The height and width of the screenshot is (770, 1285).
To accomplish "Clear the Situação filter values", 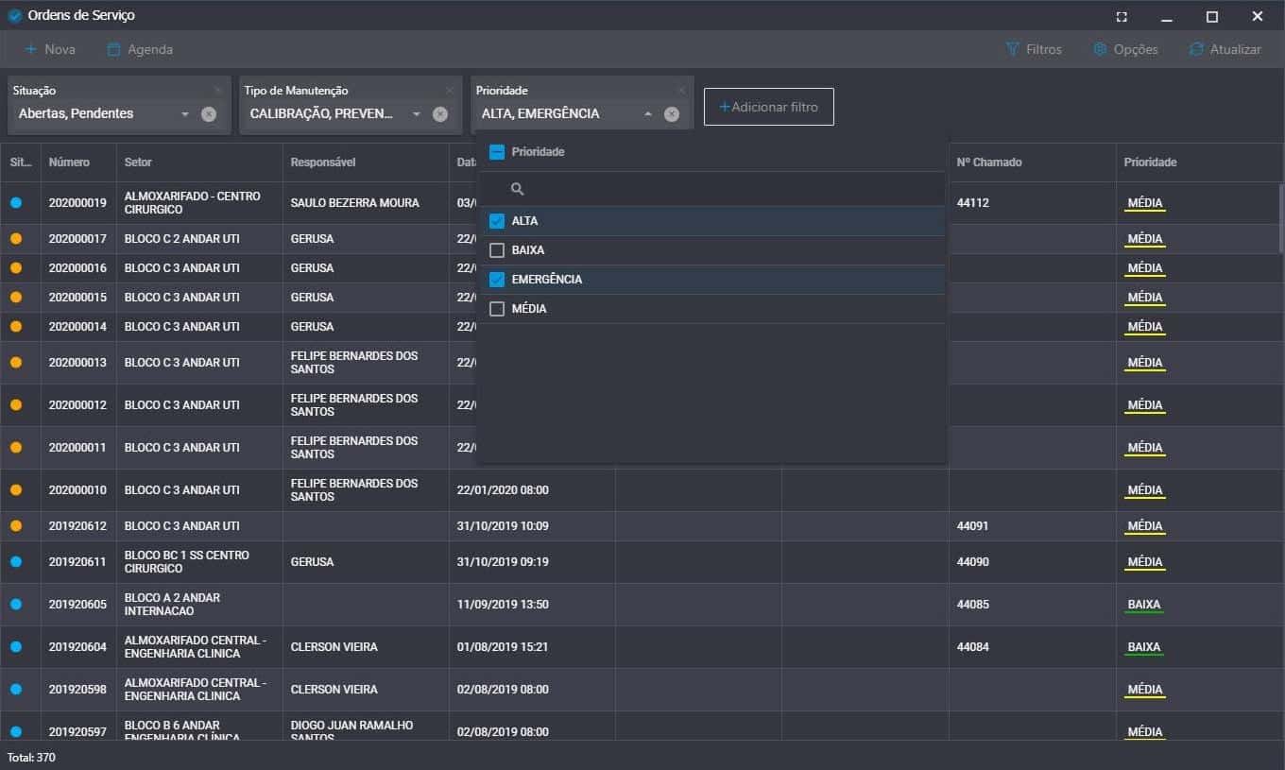I will [209, 114].
